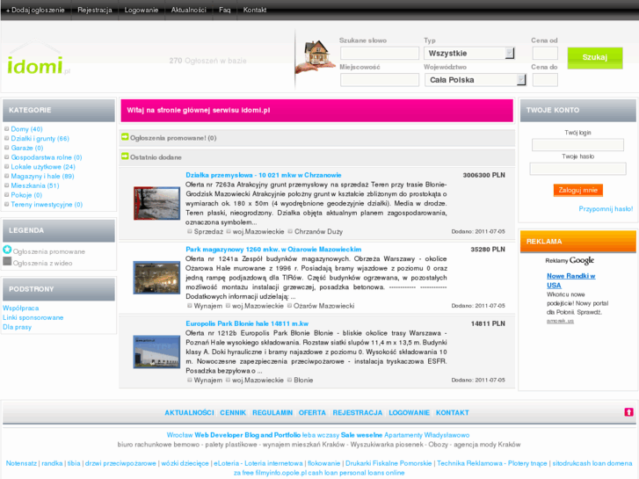Click the green Szukaj button
639x479 pixels.
pos(595,57)
